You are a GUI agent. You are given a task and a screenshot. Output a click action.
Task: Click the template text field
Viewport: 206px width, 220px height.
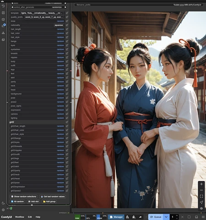pos(42,13)
